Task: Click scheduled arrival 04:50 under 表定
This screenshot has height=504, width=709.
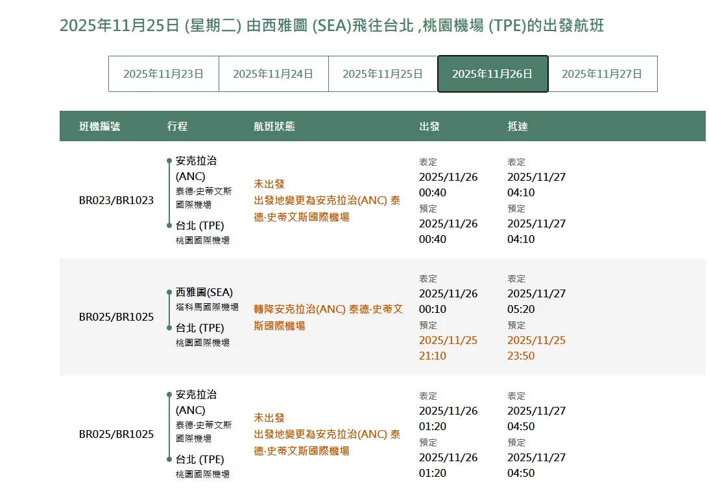Action: (521, 426)
